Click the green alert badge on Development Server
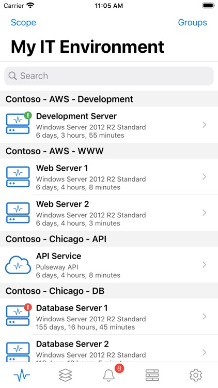Screen dimensions: 218x388 28,115
